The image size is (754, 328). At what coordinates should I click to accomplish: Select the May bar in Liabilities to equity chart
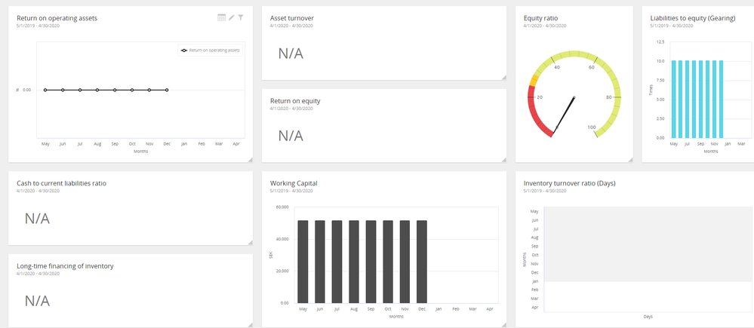673,99
